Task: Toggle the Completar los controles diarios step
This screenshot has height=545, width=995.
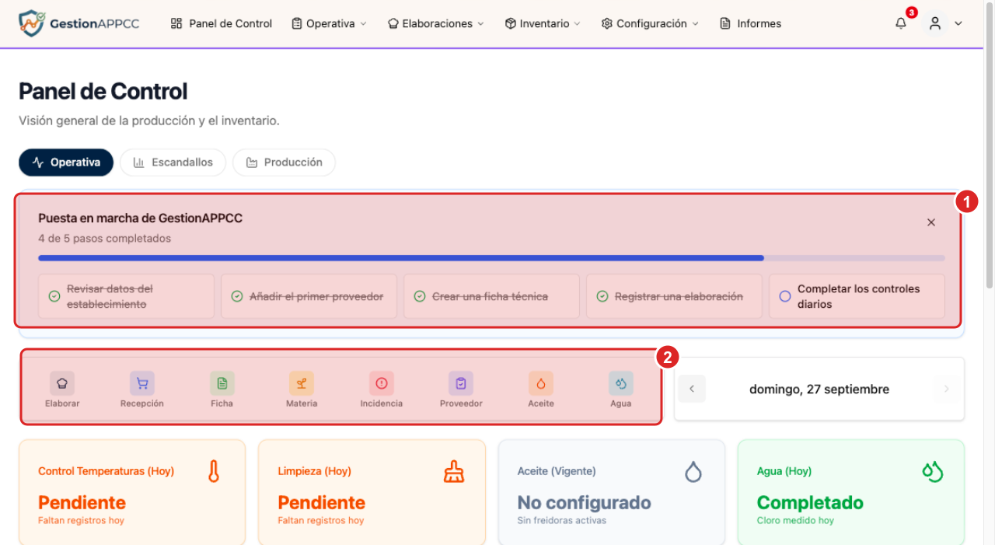Action: coord(857,296)
